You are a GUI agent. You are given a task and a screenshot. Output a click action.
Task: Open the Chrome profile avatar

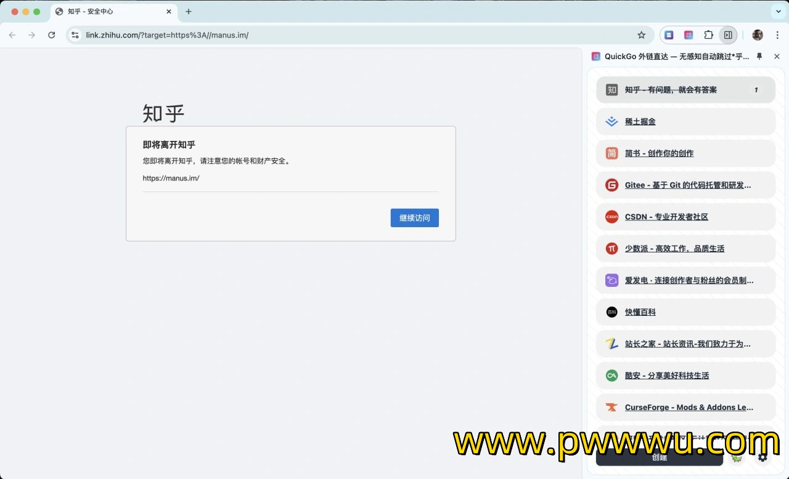click(x=758, y=35)
